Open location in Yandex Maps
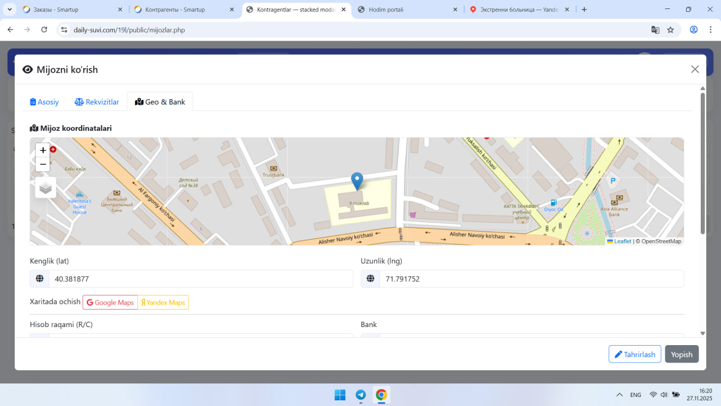The image size is (721, 406). click(163, 303)
